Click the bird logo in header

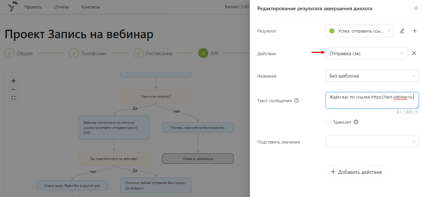coord(13,7)
